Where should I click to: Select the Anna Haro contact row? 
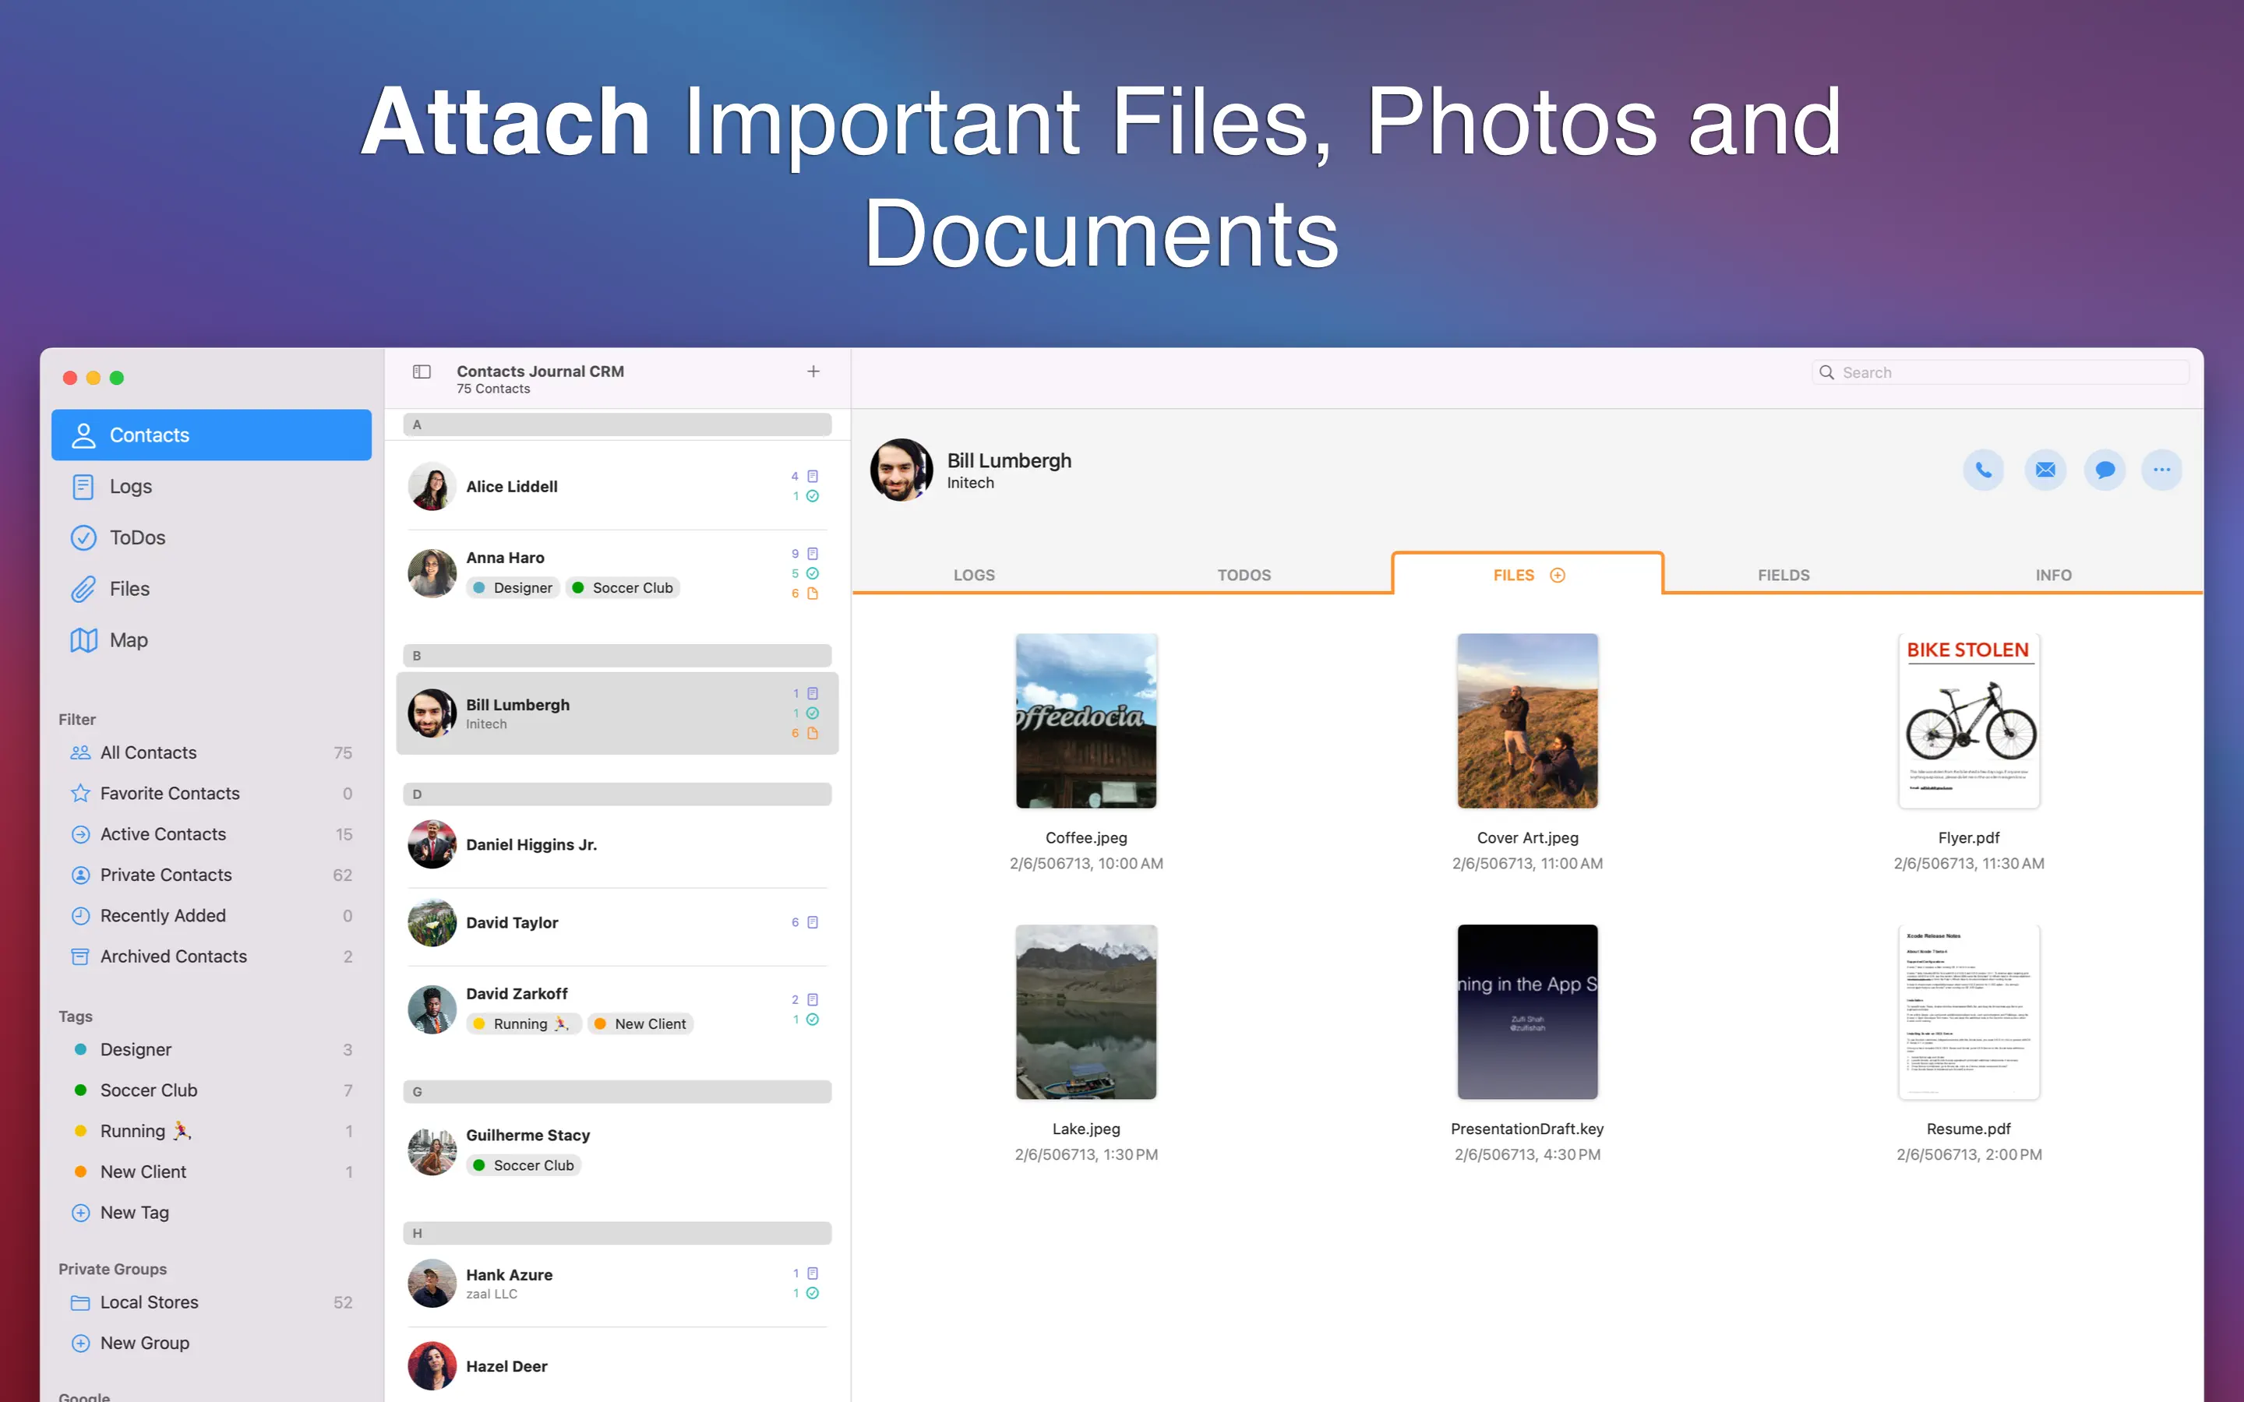pyautogui.click(x=616, y=573)
